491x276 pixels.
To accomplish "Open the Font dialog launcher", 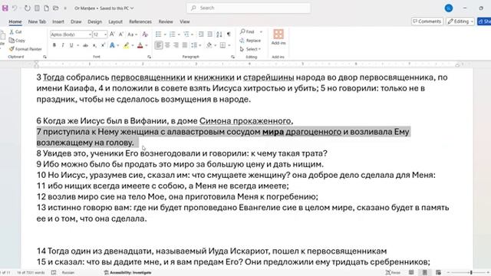I will pyautogui.click(x=150, y=57).
